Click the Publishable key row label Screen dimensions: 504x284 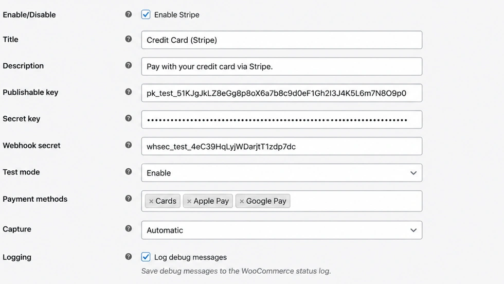pos(30,92)
